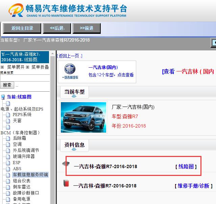
Task: Click the 车型:森雅R7 text
Action: pos(125,116)
